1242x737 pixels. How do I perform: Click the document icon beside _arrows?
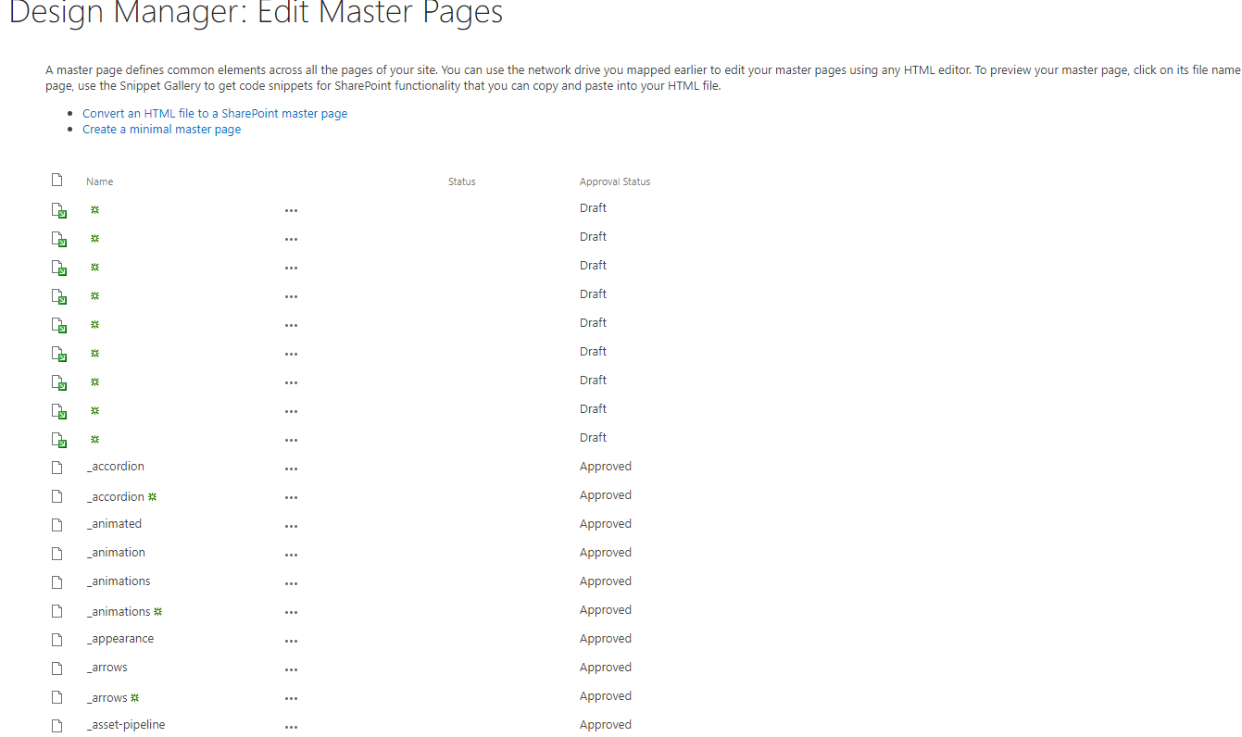(x=56, y=668)
